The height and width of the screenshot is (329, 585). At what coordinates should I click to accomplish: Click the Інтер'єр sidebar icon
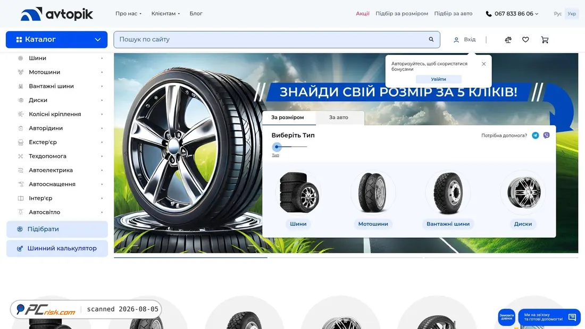coord(21,198)
